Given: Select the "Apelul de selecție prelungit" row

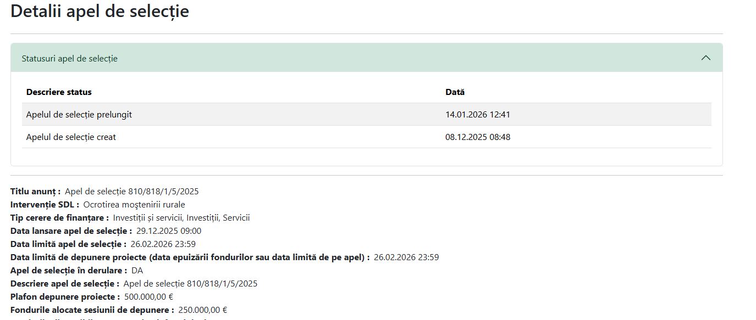Looking at the screenshot, I should (x=79, y=115).
